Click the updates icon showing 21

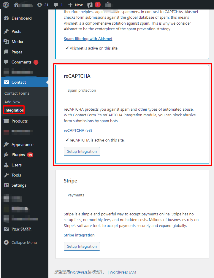(39, 5)
